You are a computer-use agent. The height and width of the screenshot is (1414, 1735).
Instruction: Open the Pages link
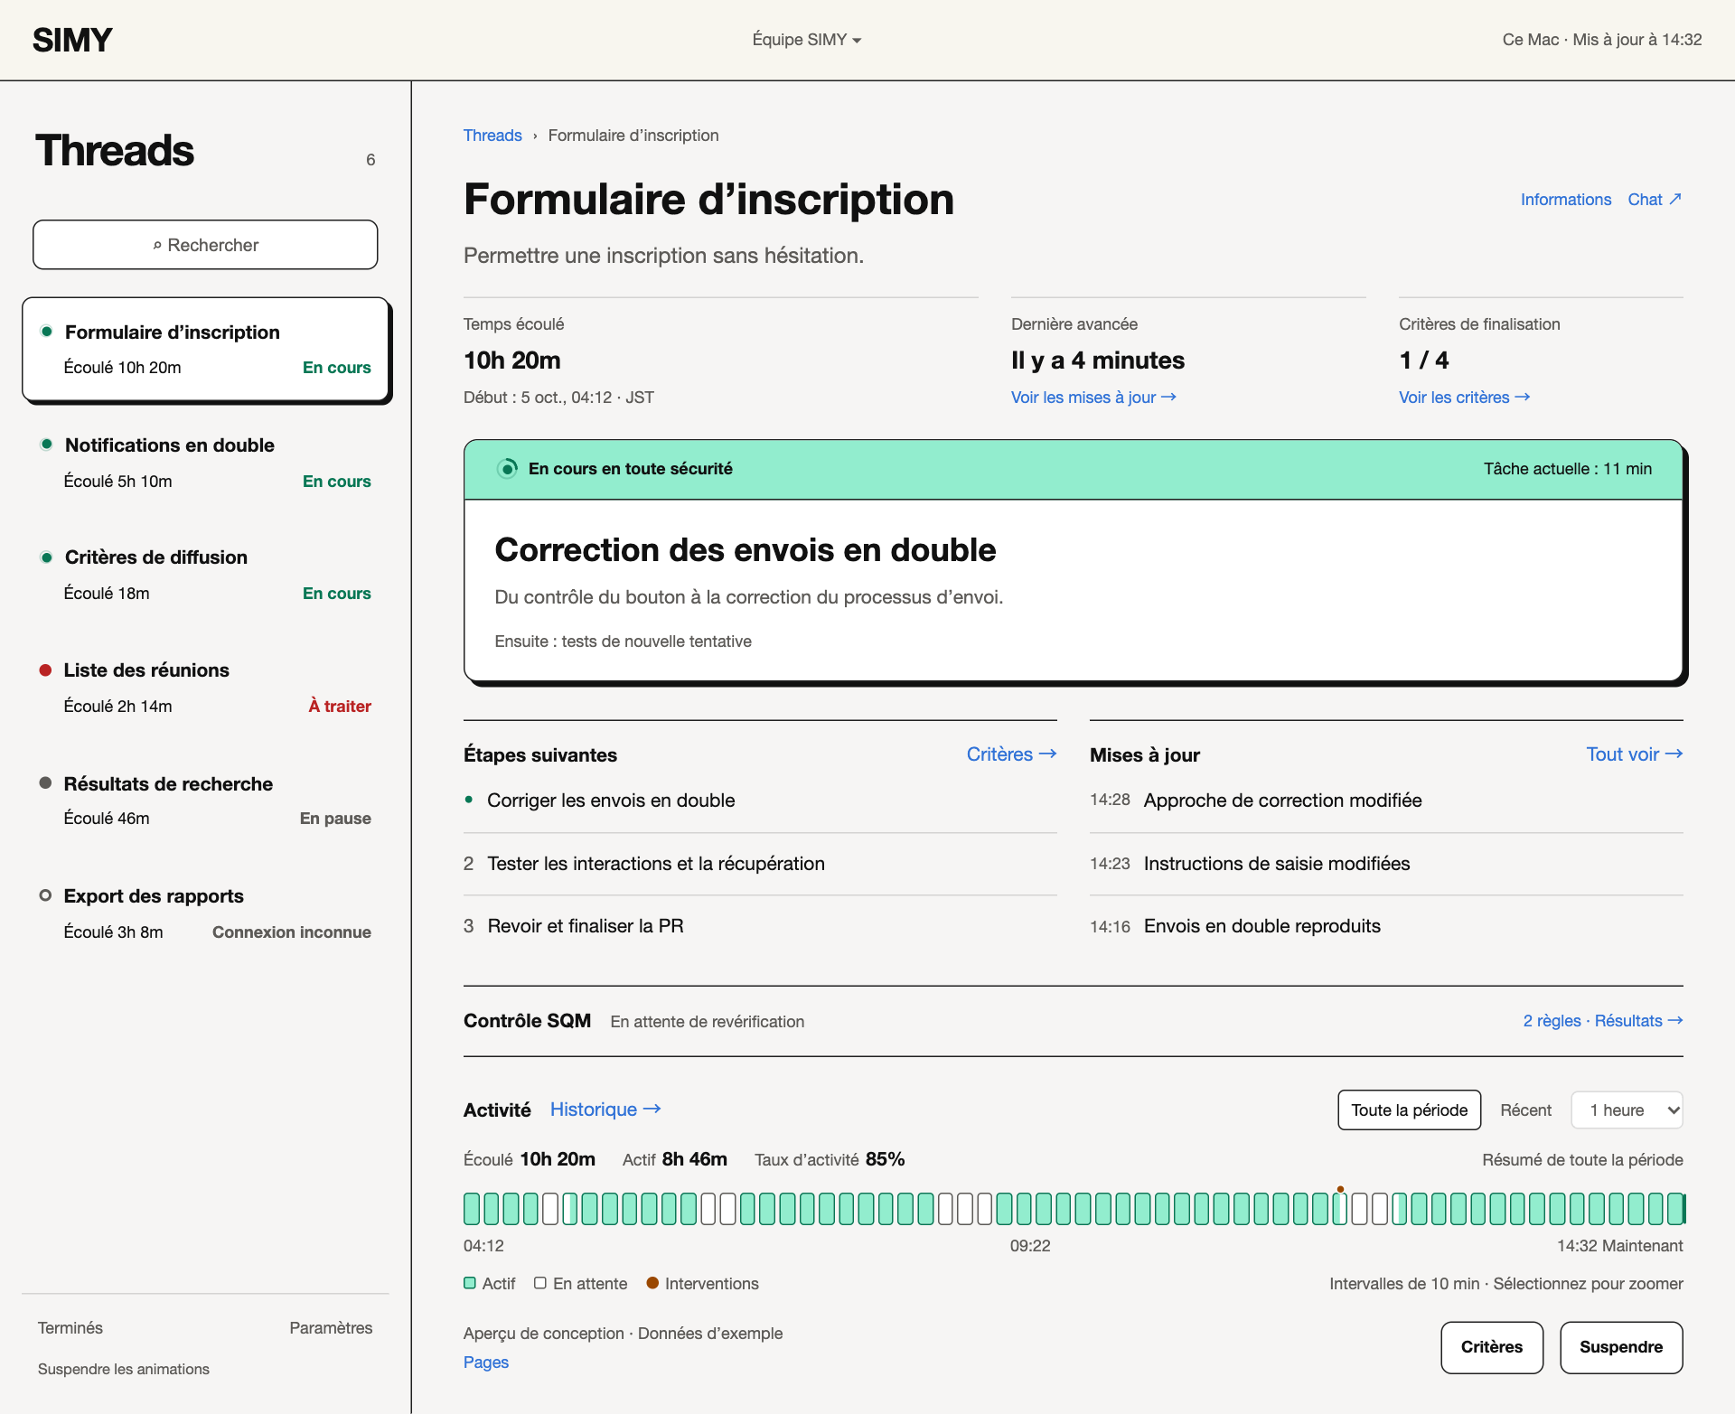coord(486,1362)
